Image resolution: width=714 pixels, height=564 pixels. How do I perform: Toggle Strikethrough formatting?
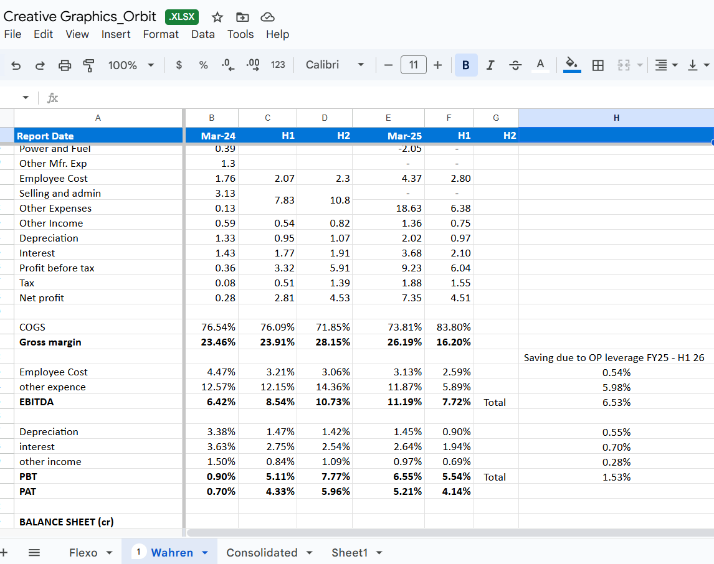click(515, 65)
